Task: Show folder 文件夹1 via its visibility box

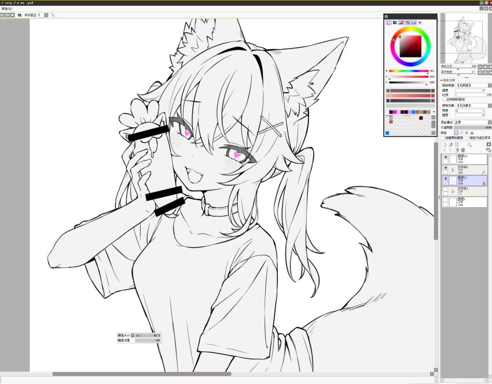Action: click(x=445, y=189)
